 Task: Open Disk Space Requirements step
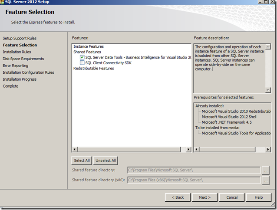(x=23, y=59)
